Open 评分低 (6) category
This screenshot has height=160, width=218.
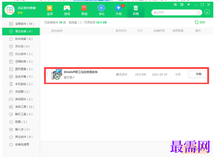coord(21,46)
